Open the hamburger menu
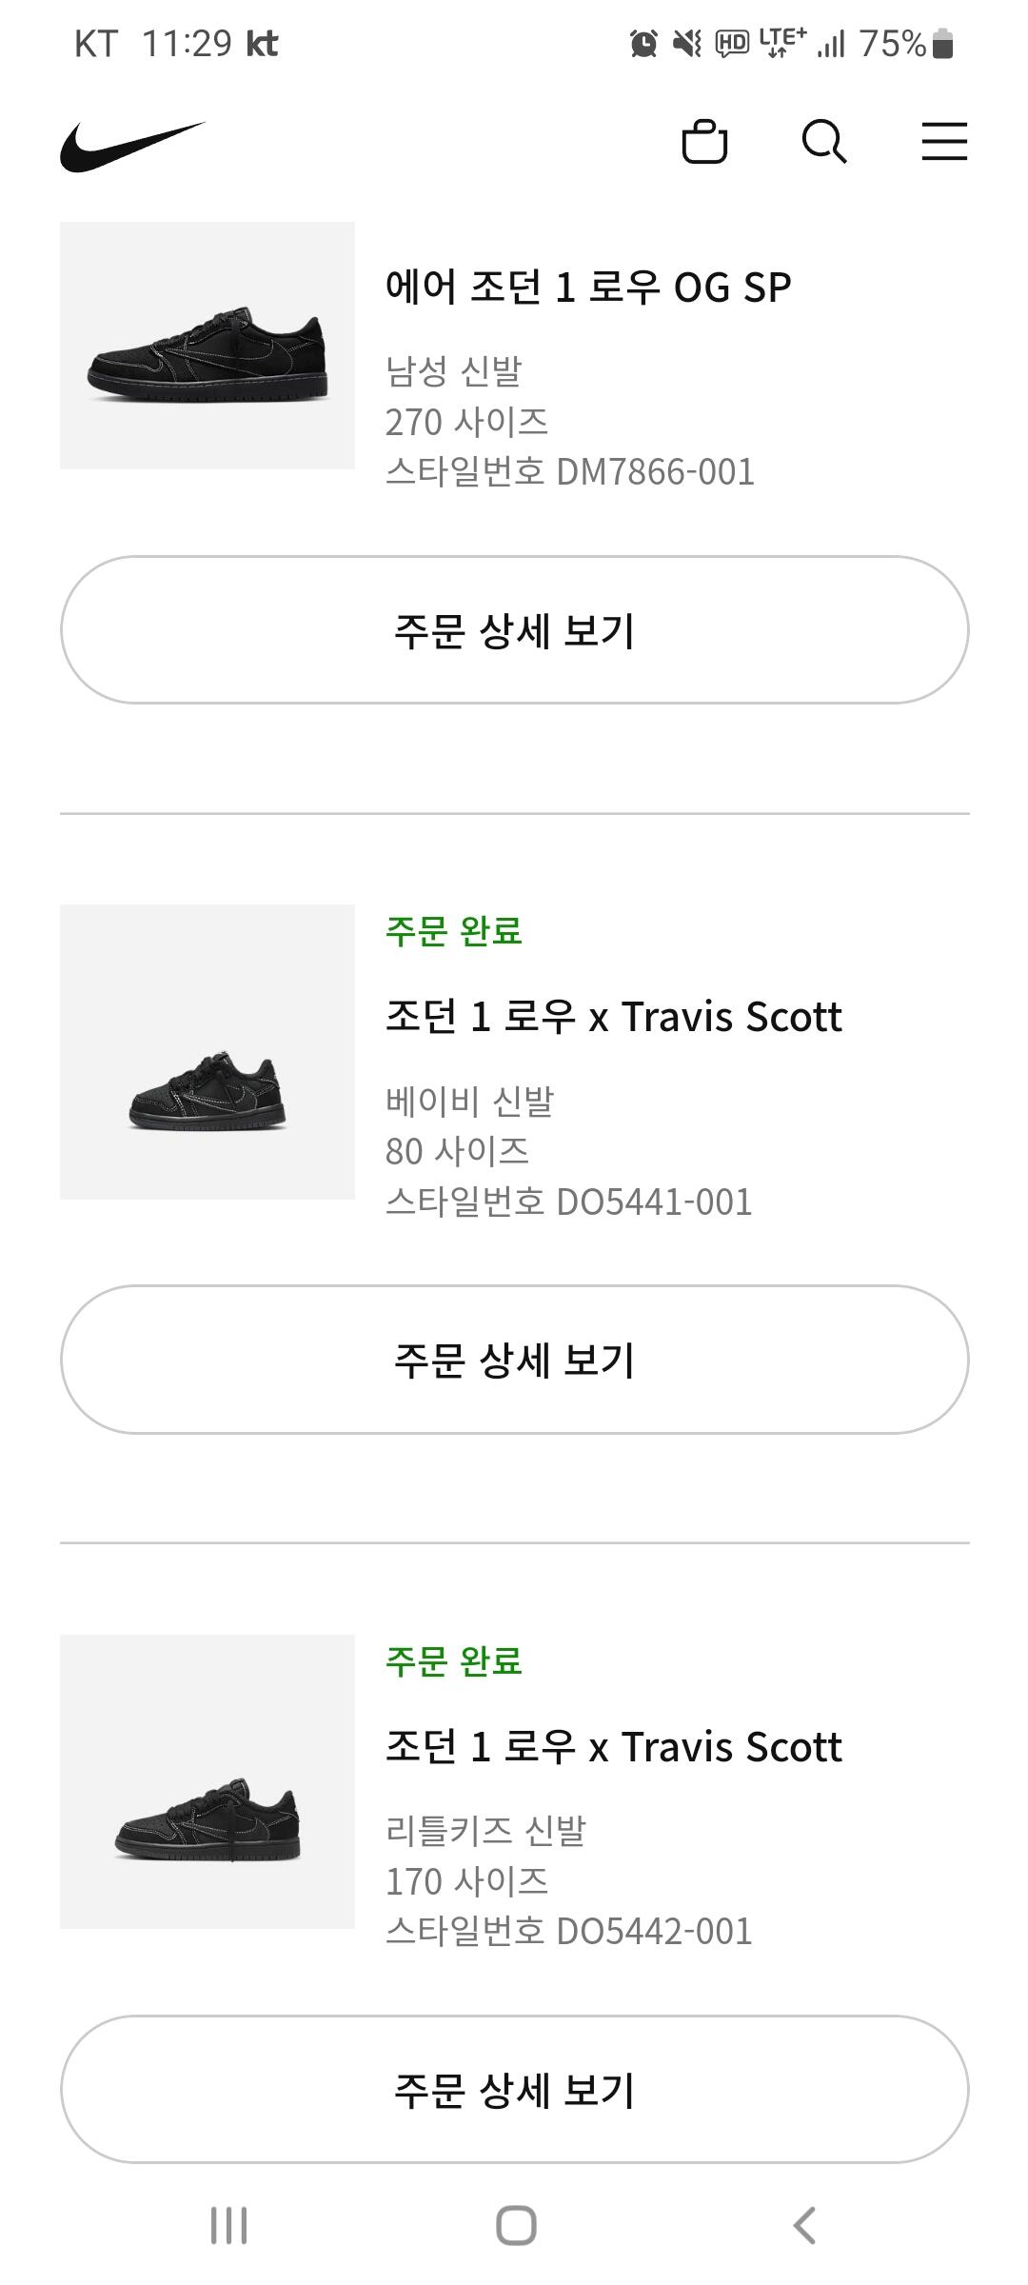The width and height of the screenshot is (1028, 2285). [944, 142]
